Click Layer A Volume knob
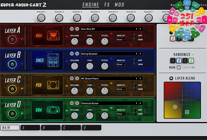This screenshot has height=140, width=207. 75,42
